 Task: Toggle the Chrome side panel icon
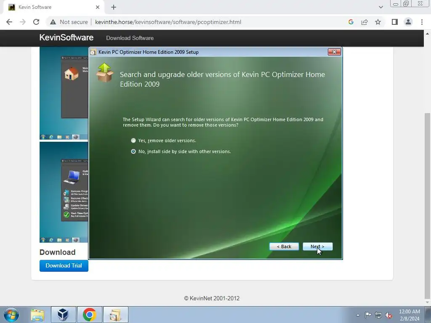pyautogui.click(x=395, y=22)
